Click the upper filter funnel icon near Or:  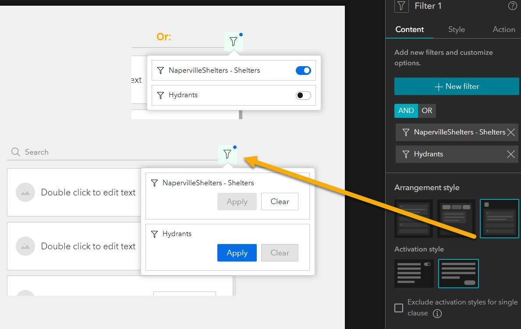pyautogui.click(x=234, y=42)
